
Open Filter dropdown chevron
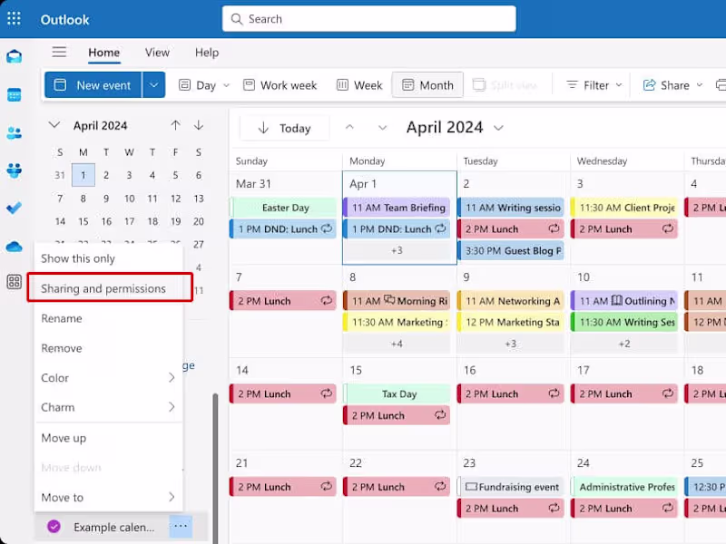point(619,85)
